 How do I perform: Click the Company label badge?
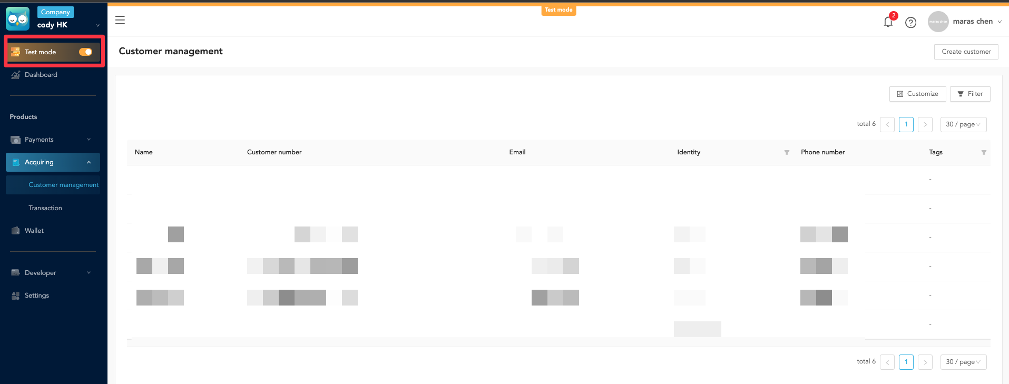[55, 12]
